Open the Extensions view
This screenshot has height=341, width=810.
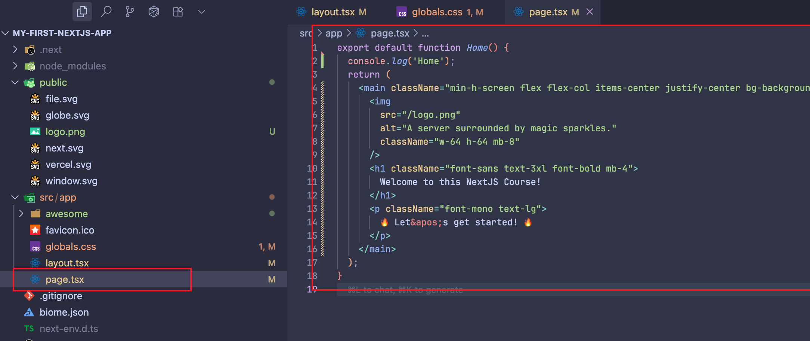(x=178, y=12)
